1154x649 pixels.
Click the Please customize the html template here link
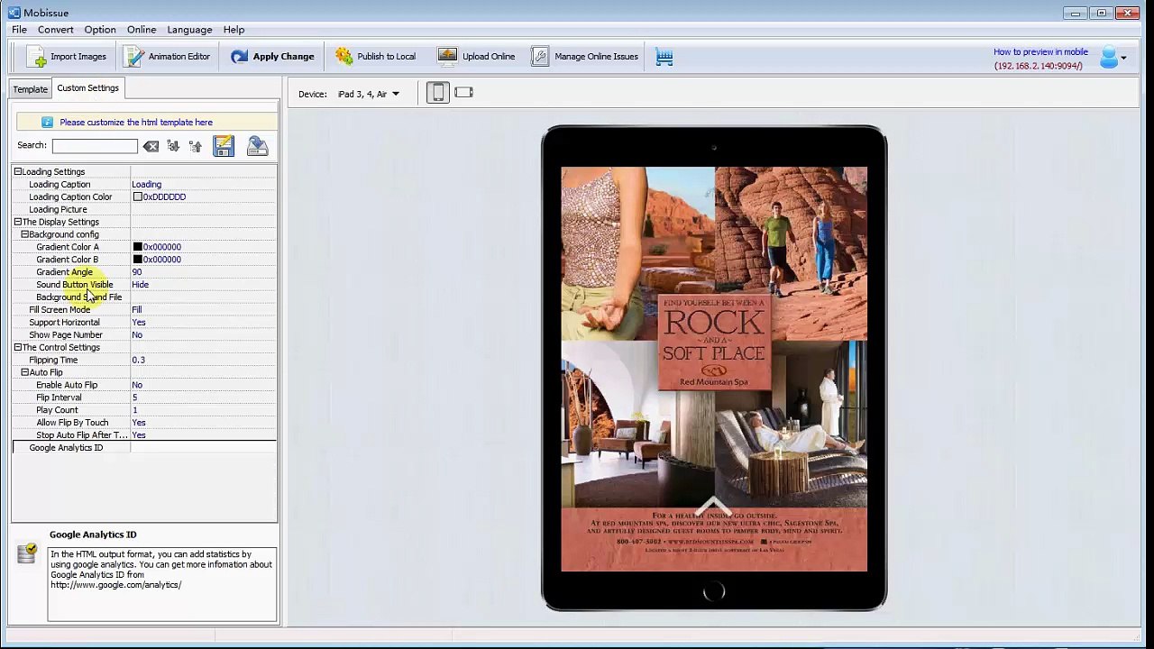[136, 123]
